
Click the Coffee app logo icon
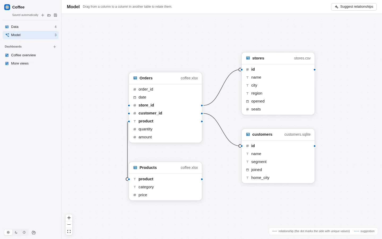[x=7, y=7]
